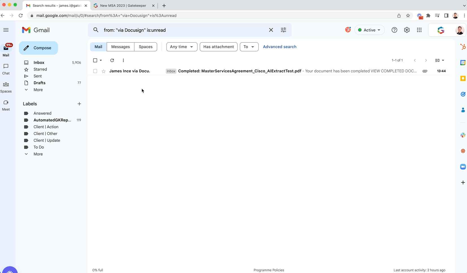This screenshot has height=273, width=467.
Task: Tick the checkbox of the Completed email
Action: [95, 71]
